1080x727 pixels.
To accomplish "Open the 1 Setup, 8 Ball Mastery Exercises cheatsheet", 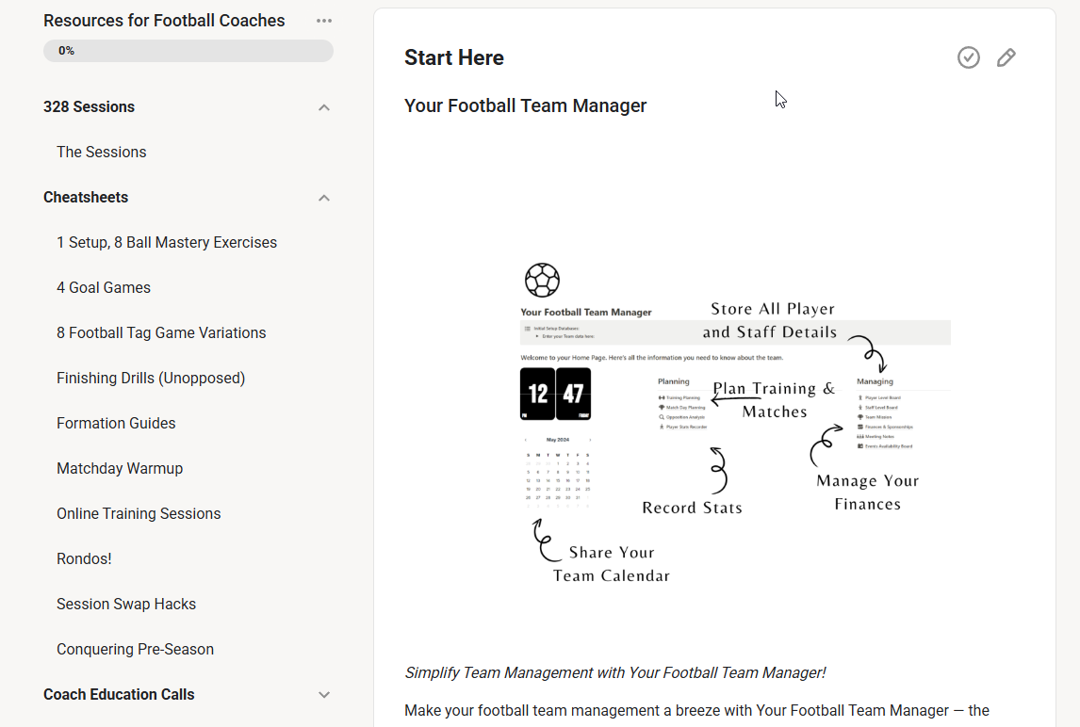I will (x=167, y=242).
